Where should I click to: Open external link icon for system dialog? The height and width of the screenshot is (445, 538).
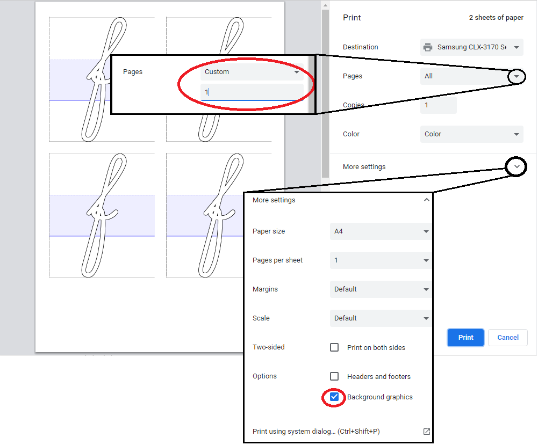(426, 432)
